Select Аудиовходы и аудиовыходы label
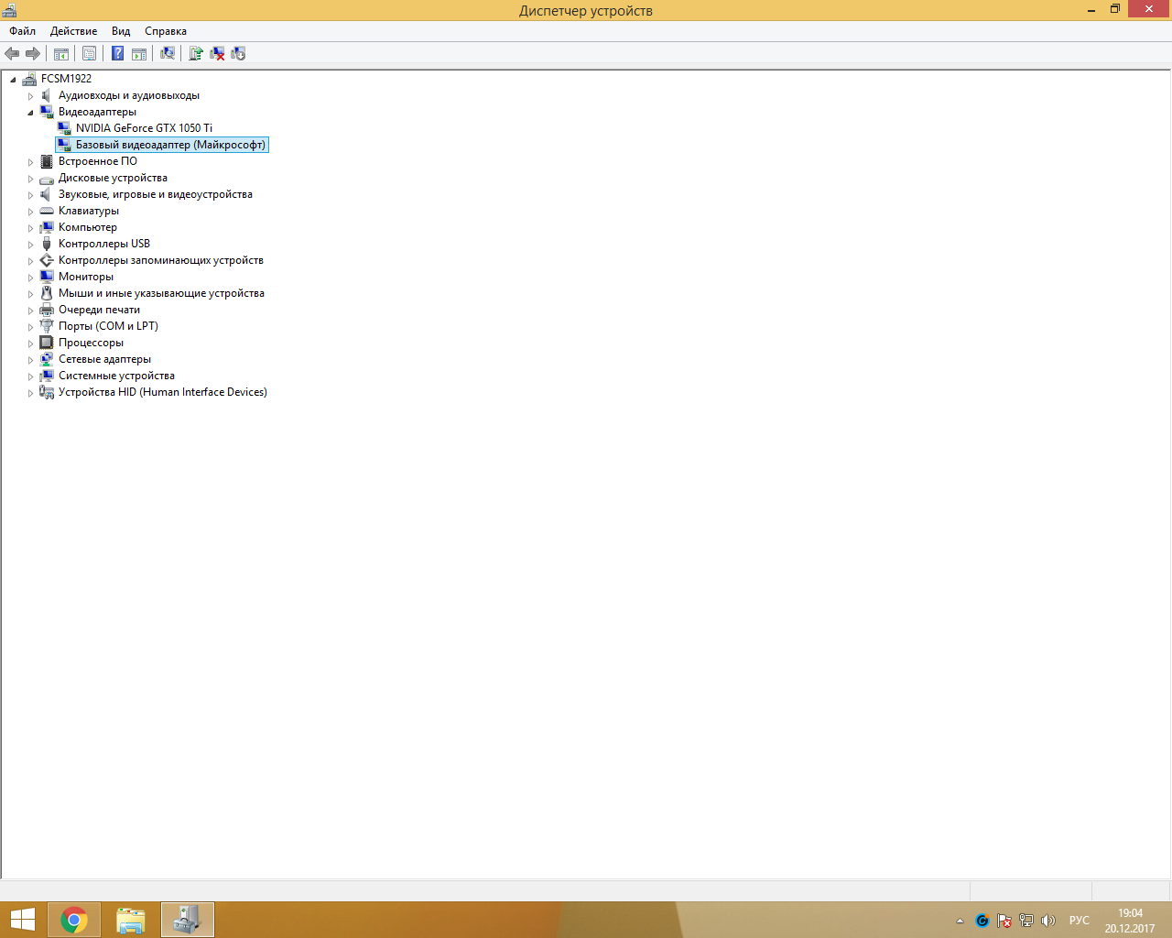The image size is (1172, 938). click(129, 95)
